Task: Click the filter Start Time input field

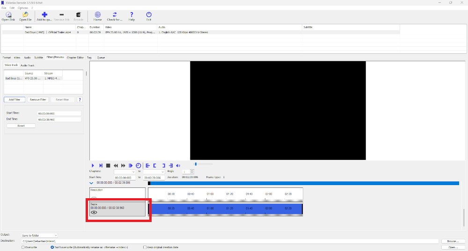Action: [x=59, y=114]
